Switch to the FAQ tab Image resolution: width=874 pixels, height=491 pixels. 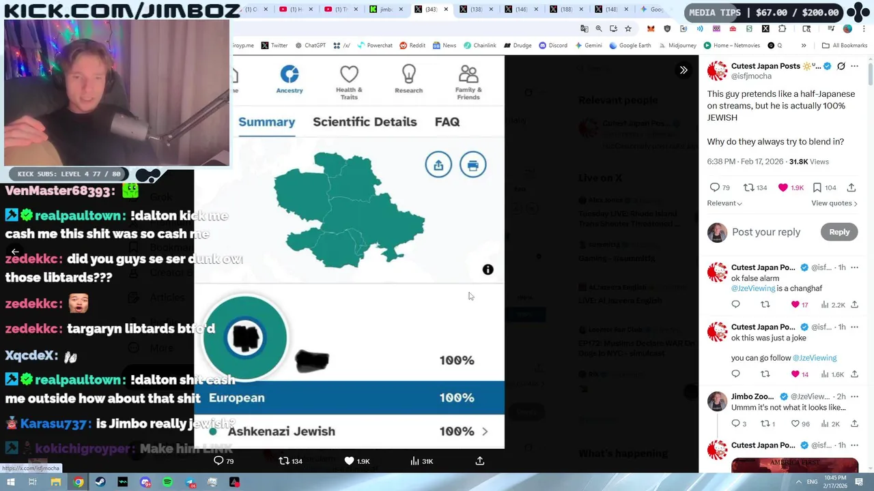tap(447, 122)
